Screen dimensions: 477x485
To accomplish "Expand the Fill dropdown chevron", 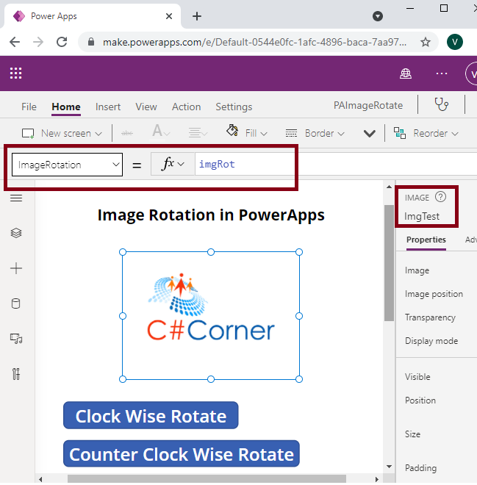I will coord(264,134).
